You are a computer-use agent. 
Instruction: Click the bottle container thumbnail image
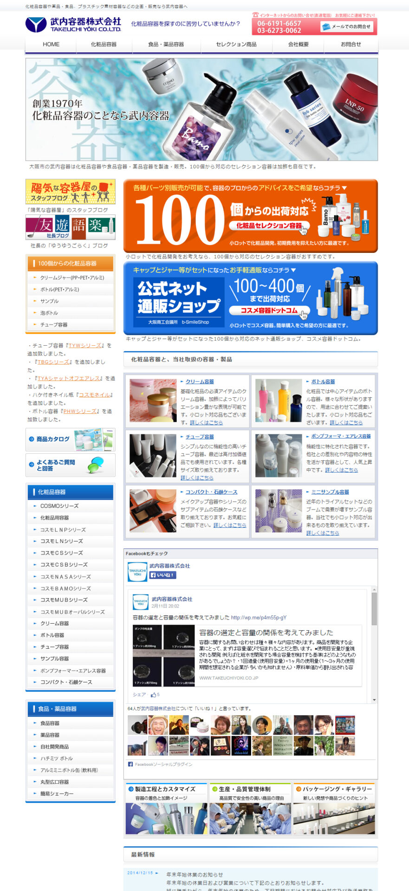[x=279, y=400]
